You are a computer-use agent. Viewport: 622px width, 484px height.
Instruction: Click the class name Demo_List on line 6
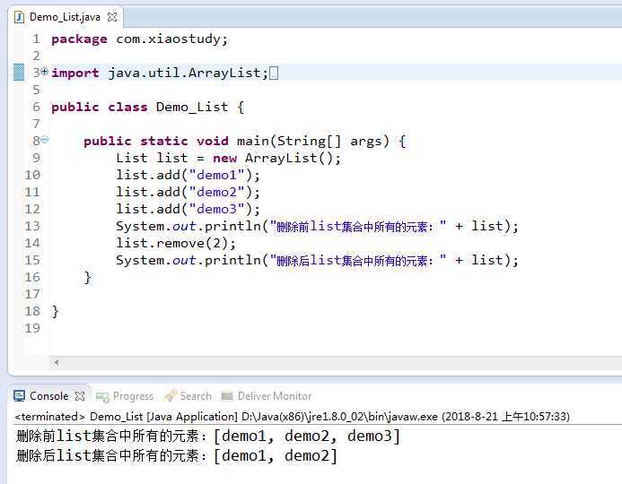192,107
